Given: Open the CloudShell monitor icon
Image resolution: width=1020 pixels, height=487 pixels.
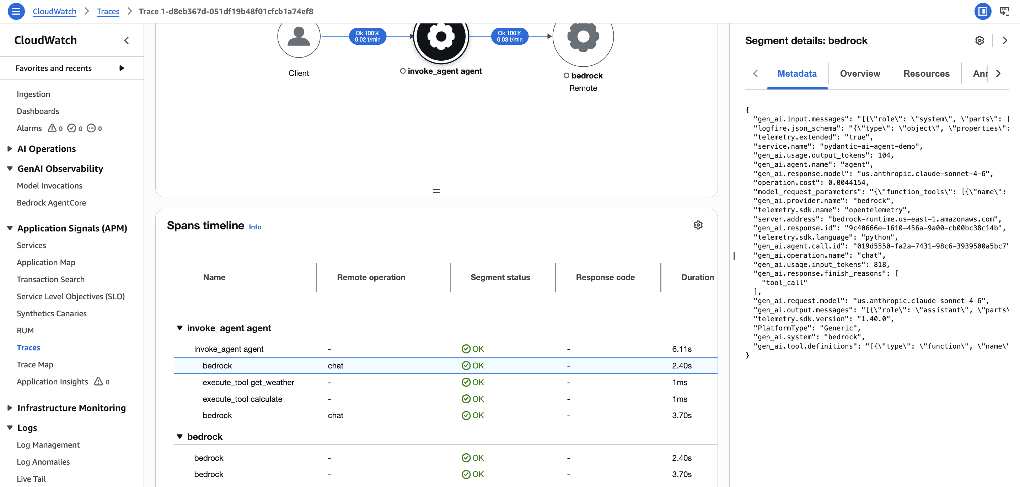Looking at the screenshot, I should coord(1005,11).
